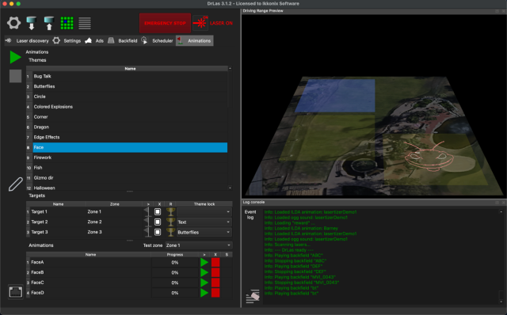Stop the FaceD animation with red square

point(215,293)
